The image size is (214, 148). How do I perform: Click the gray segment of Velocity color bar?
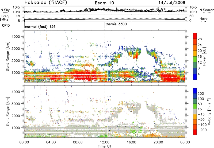pyautogui.click(x=195, y=112)
